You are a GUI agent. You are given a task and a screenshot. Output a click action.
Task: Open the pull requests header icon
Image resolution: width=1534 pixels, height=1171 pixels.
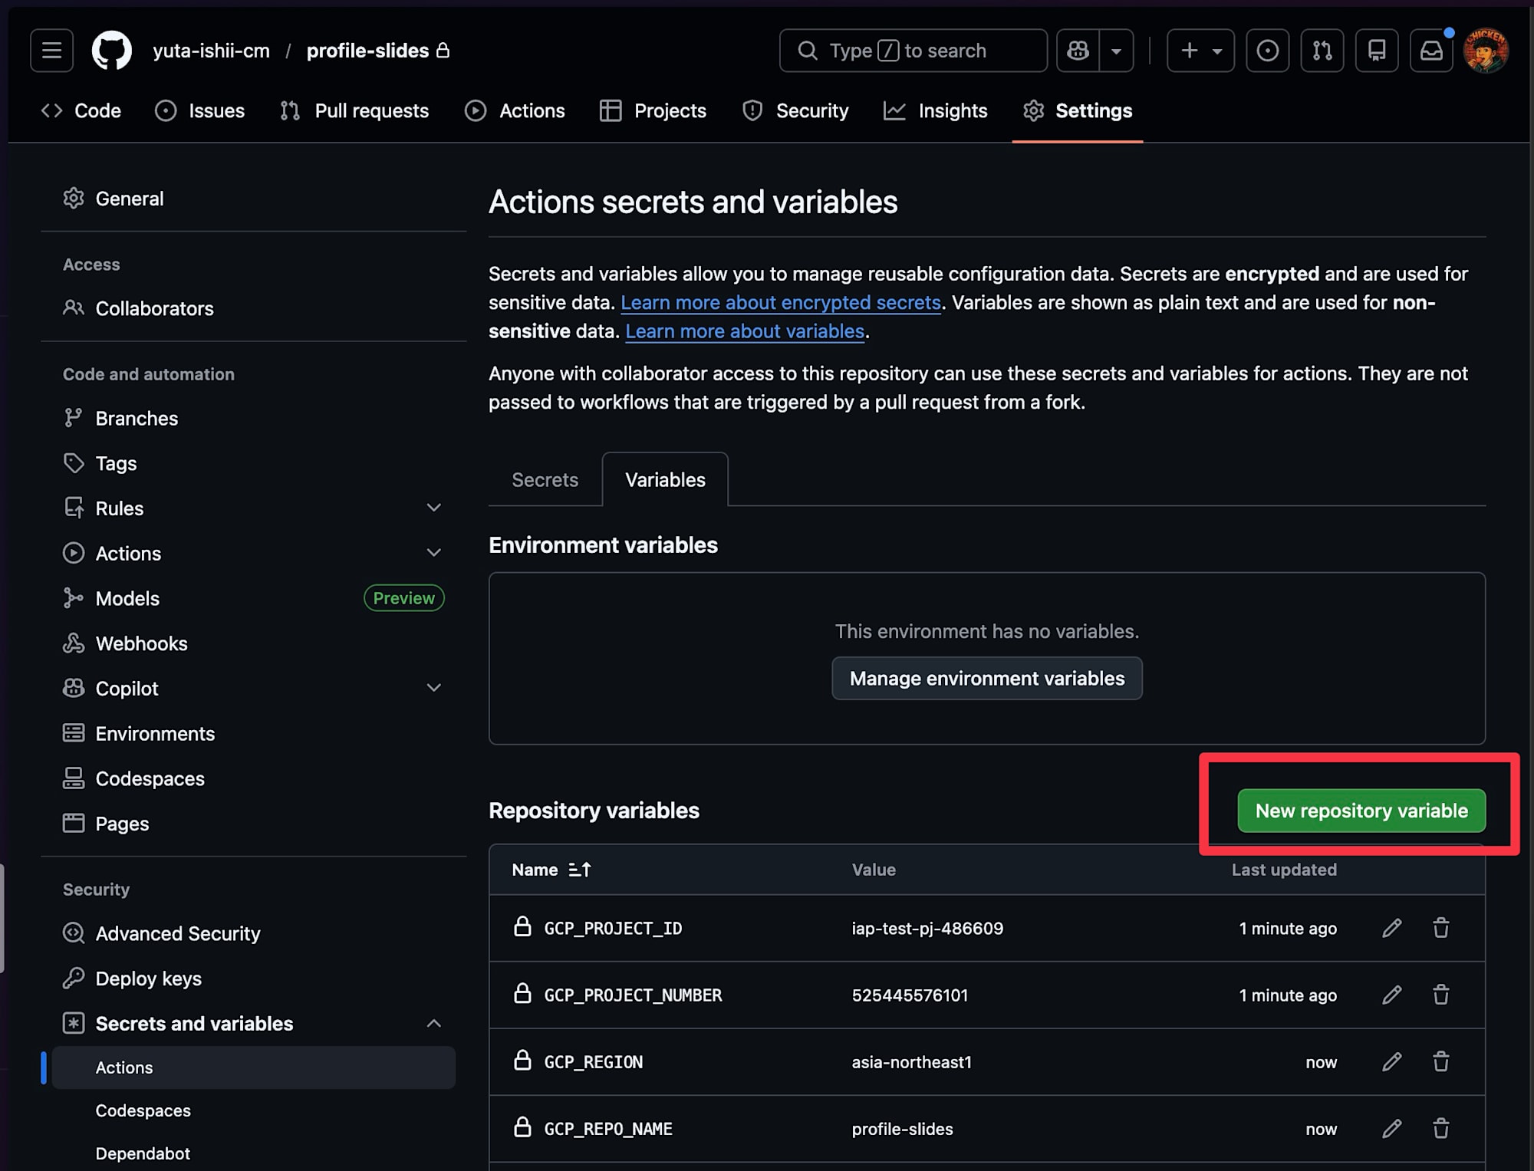point(1322,51)
